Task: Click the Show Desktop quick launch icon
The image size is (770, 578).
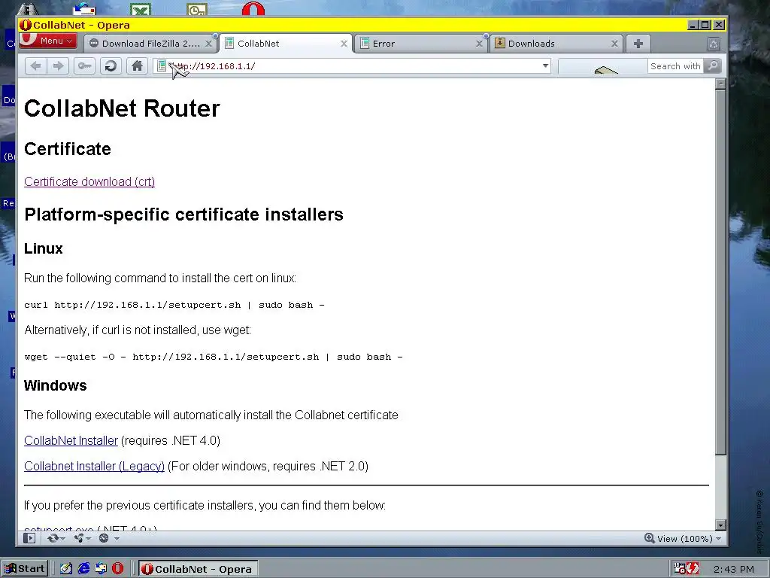Action: tap(66, 569)
